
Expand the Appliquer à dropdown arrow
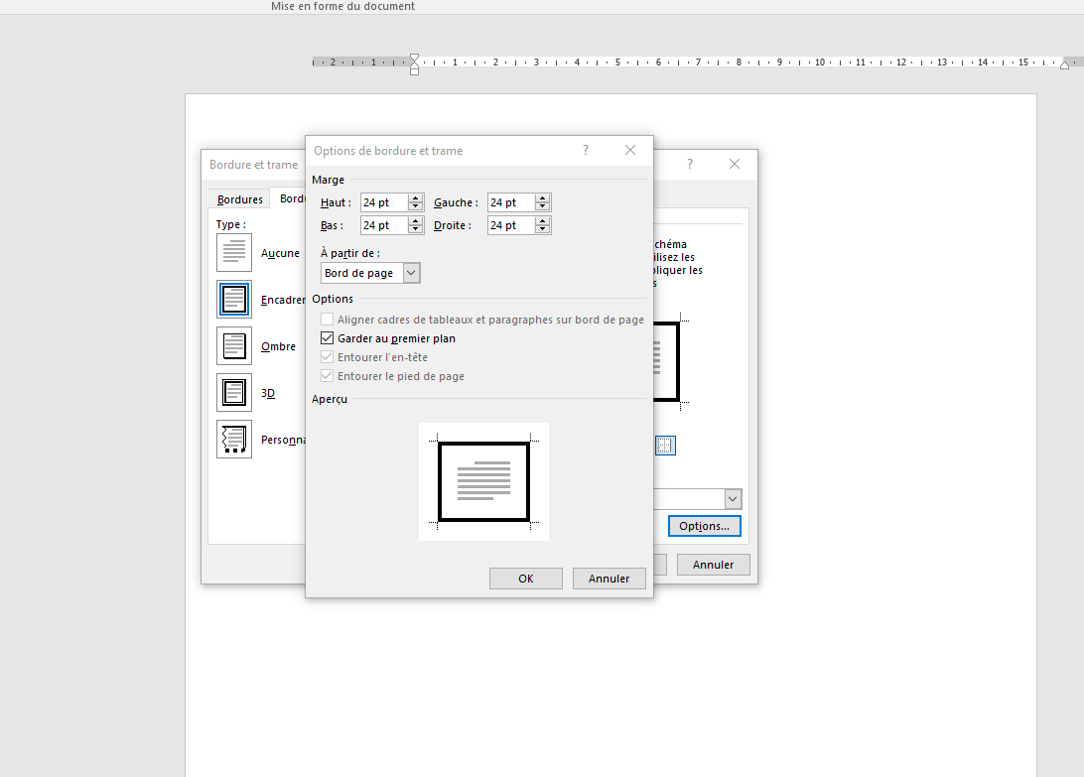click(x=733, y=499)
